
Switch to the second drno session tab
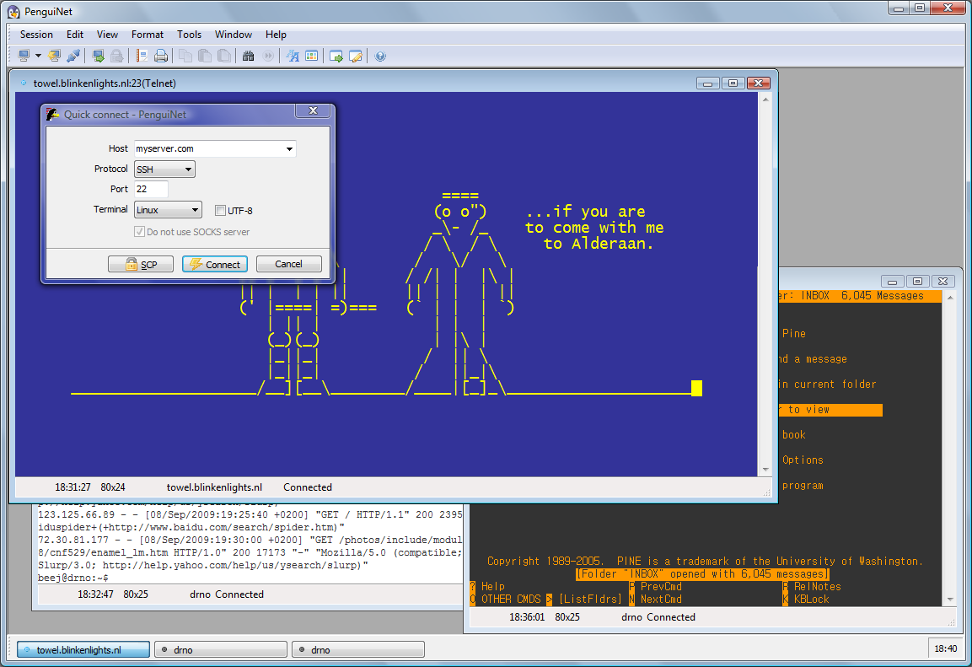pos(357,649)
